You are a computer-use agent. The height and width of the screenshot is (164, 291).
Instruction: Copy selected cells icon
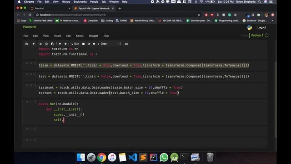(46, 44)
